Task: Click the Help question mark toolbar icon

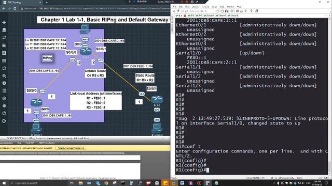Action: [251, 11]
